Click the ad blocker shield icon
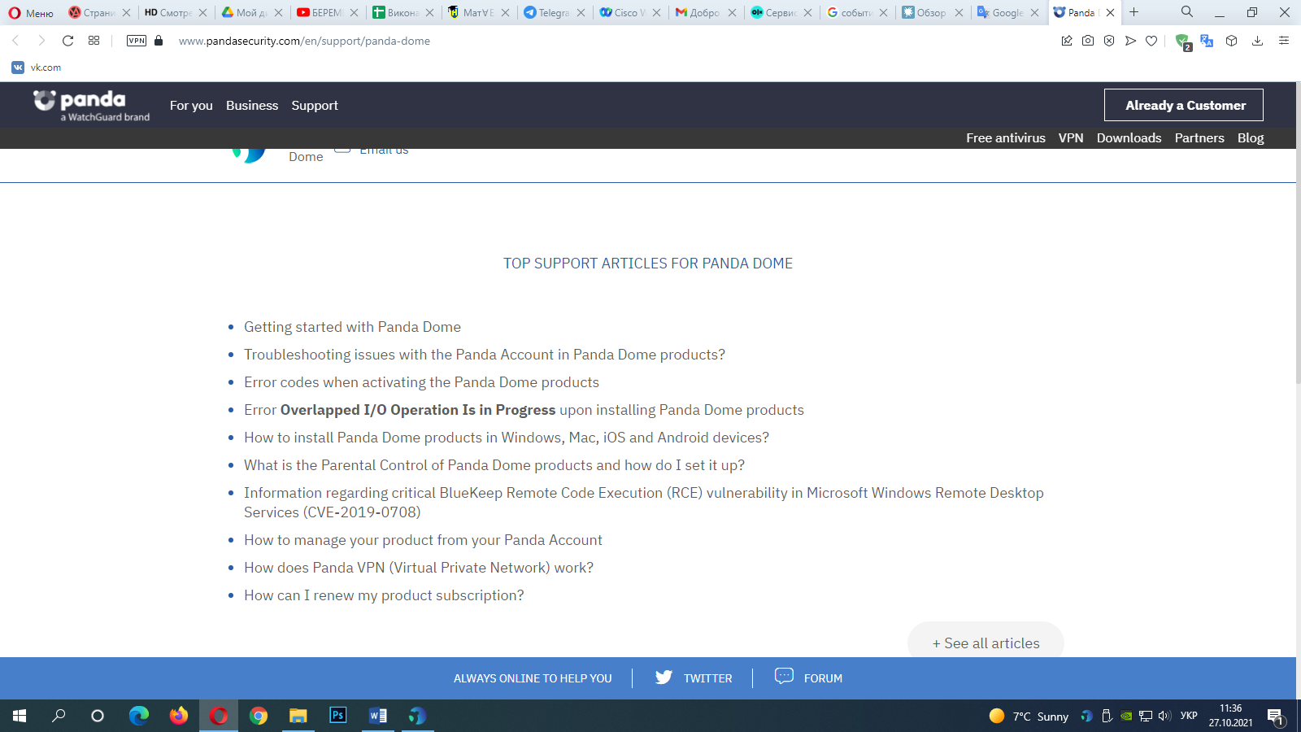1301x732 pixels. coord(1109,41)
